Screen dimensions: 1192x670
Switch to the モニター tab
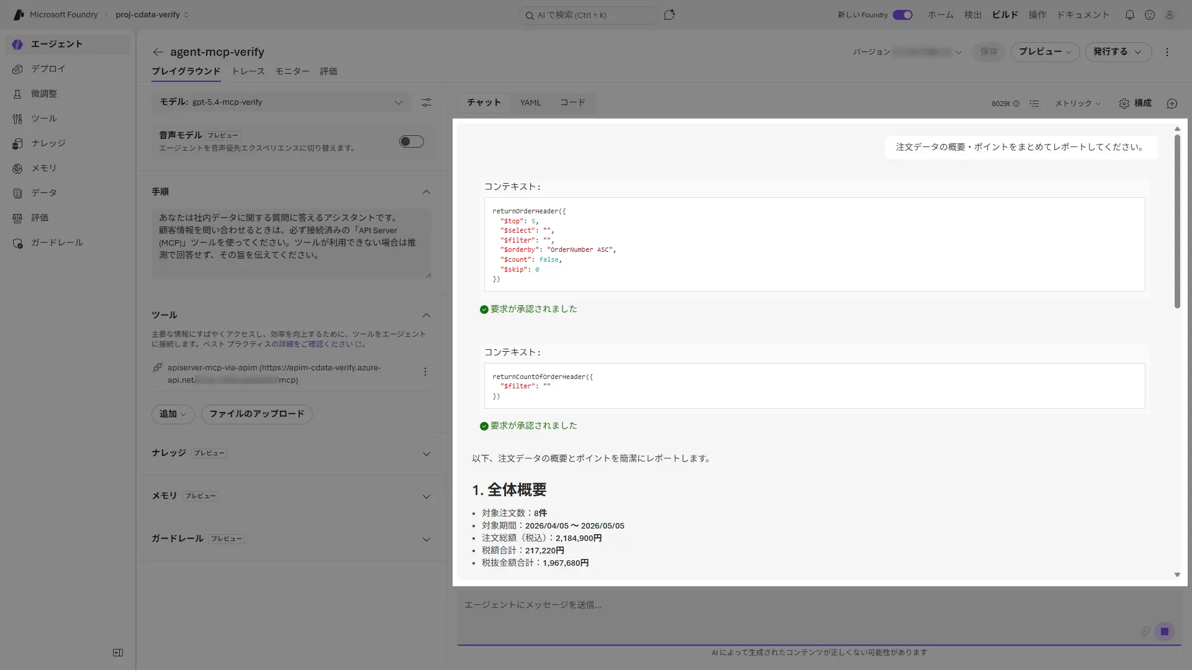pyautogui.click(x=292, y=71)
